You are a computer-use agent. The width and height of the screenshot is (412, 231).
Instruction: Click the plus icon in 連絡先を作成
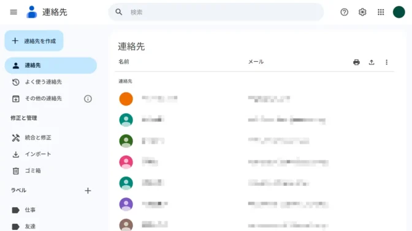[x=15, y=40]
